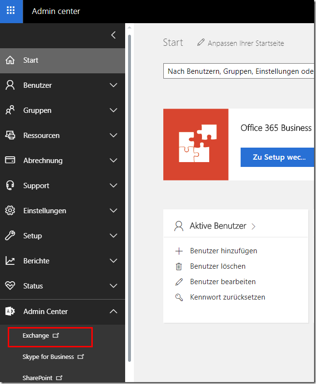This screenshot has height=384, width=316.
Task: Click the search field for users and groups
Action: tap(239, 71)
